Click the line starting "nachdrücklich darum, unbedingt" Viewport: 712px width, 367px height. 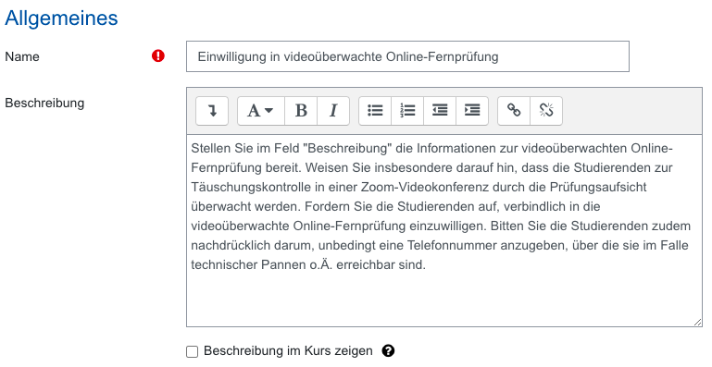440,245
